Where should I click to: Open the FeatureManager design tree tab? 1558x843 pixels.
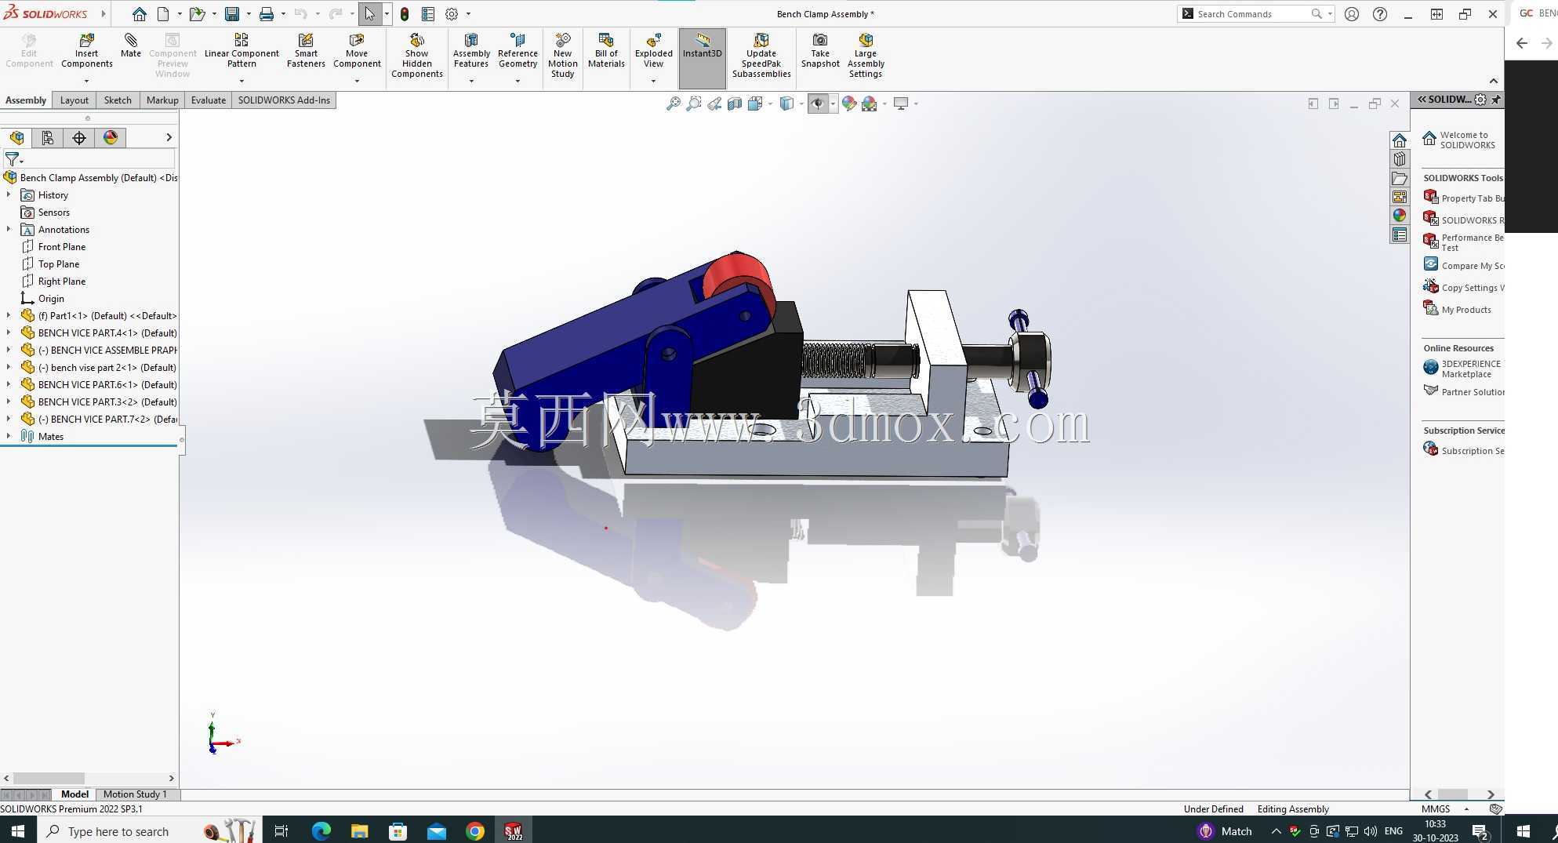click(16, 138)
